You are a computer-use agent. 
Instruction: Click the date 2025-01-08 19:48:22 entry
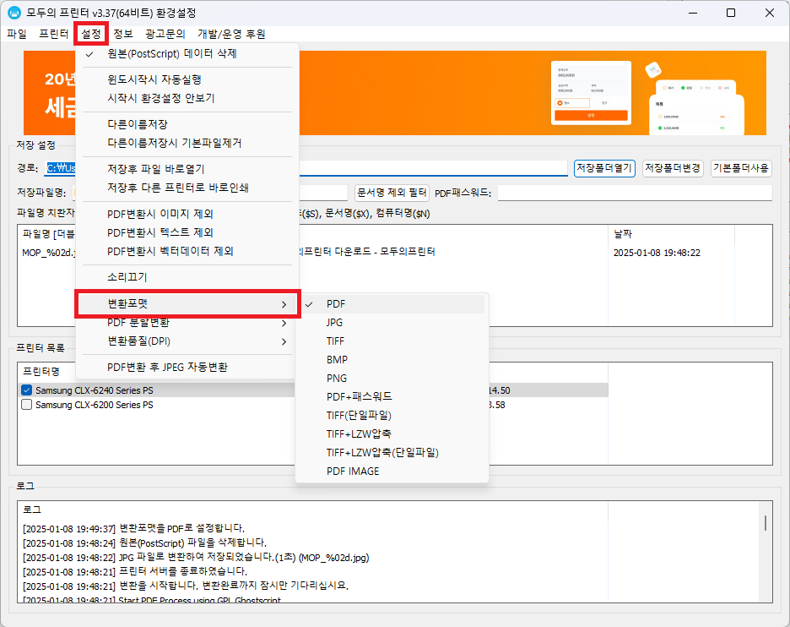coord(657,253)
